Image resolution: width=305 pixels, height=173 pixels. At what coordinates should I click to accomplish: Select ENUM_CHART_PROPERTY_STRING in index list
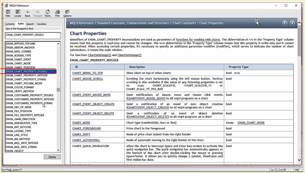click(x=26, y=79)
